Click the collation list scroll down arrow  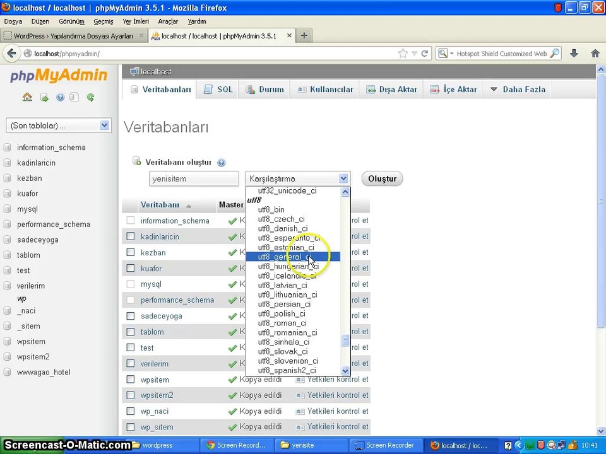point(345,371)
